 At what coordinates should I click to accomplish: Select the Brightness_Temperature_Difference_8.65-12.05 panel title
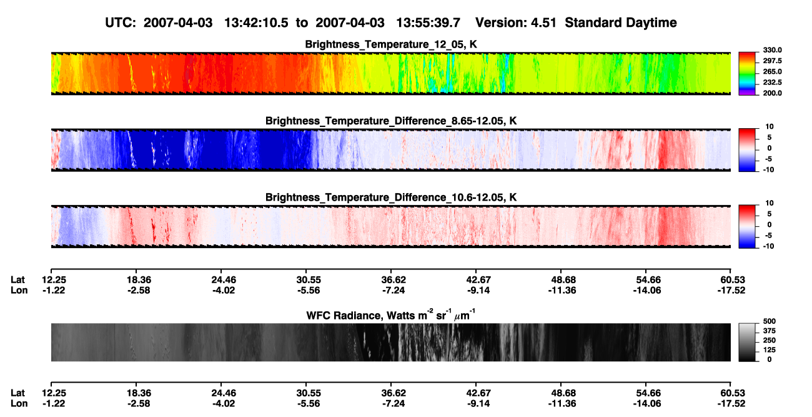(391, 121)
